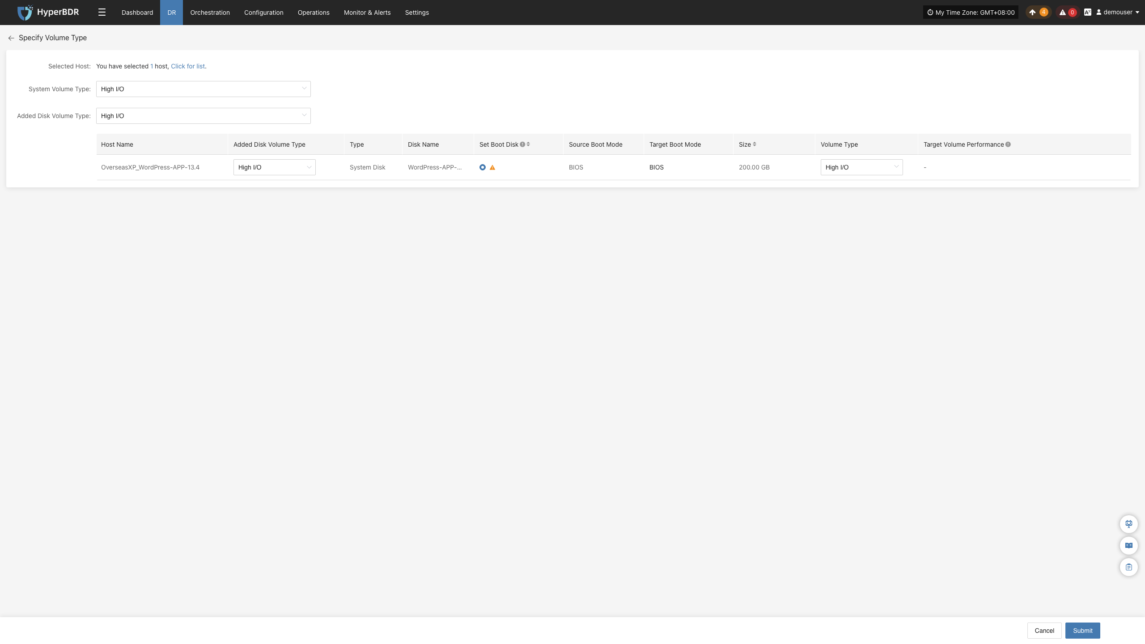
Task: Click the Target Boot Mode BIOS value
Action: 657,167
